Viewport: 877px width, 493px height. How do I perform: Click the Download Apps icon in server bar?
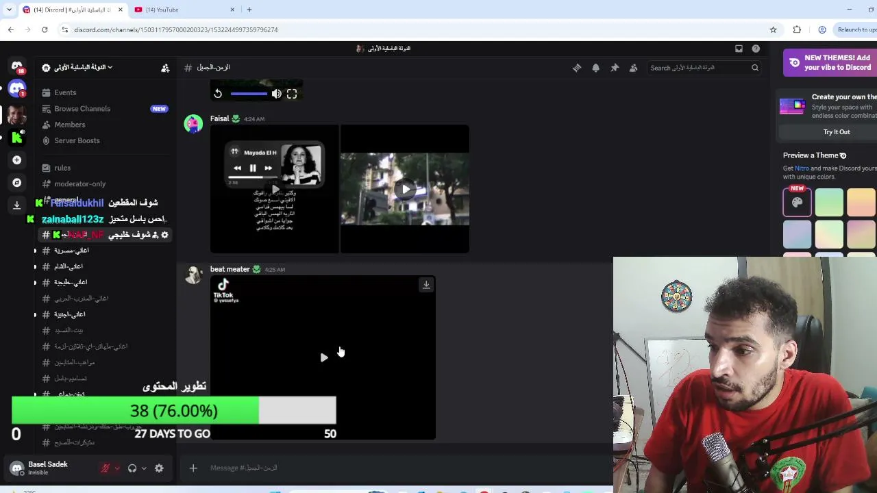point(16,204)
